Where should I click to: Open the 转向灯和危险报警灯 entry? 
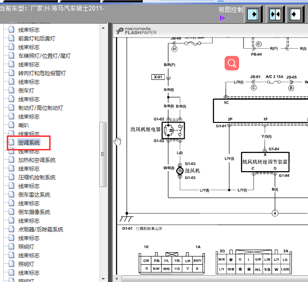tap(42, 73)
